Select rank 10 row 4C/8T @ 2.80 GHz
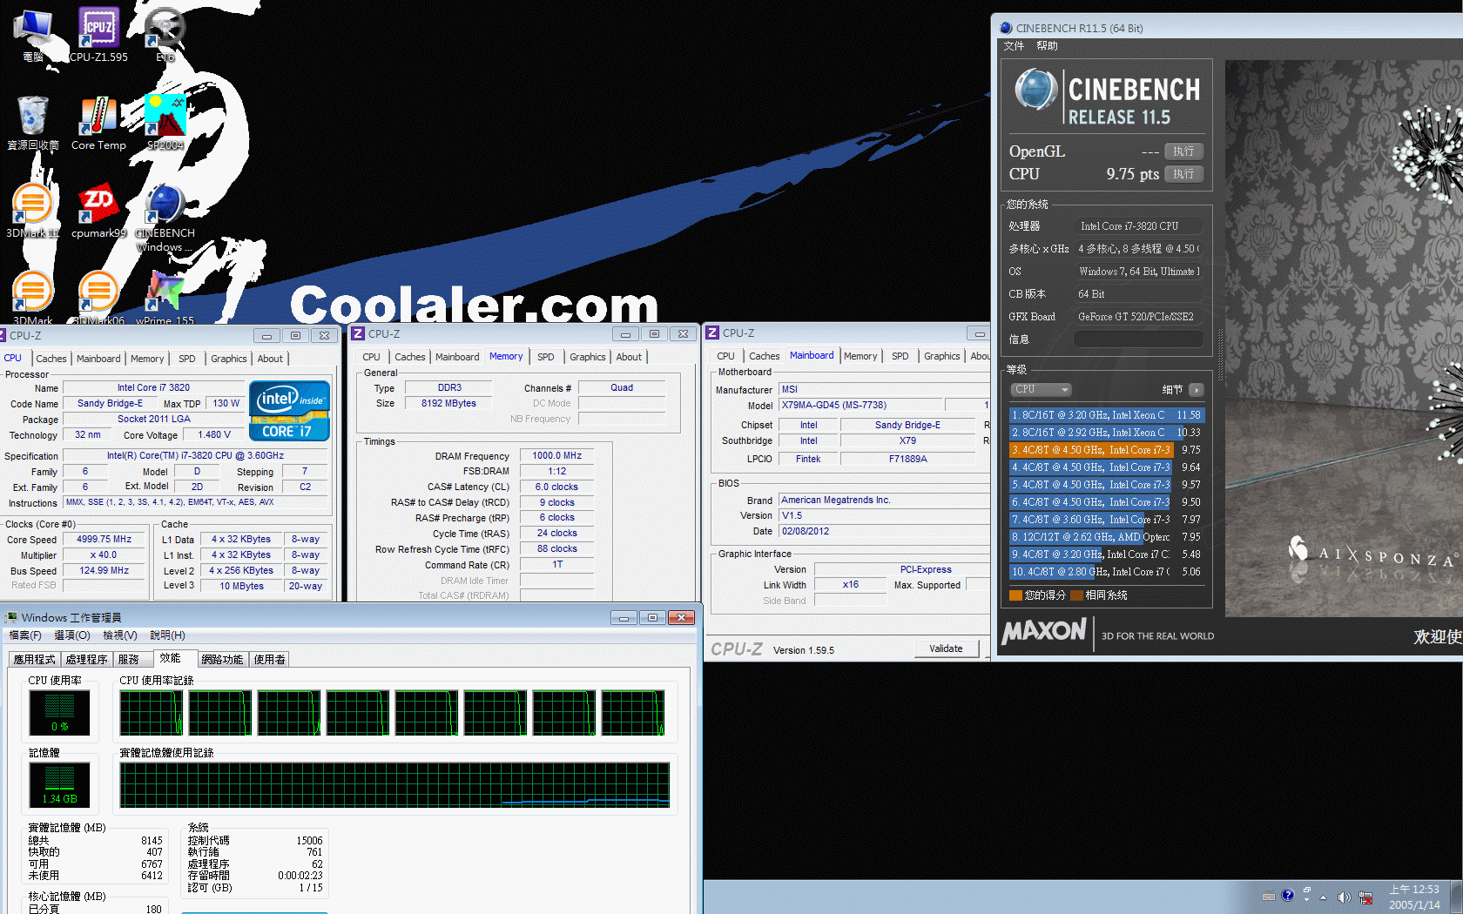1463x914 pixels. pyautogui.click(x=1107, y=572)
